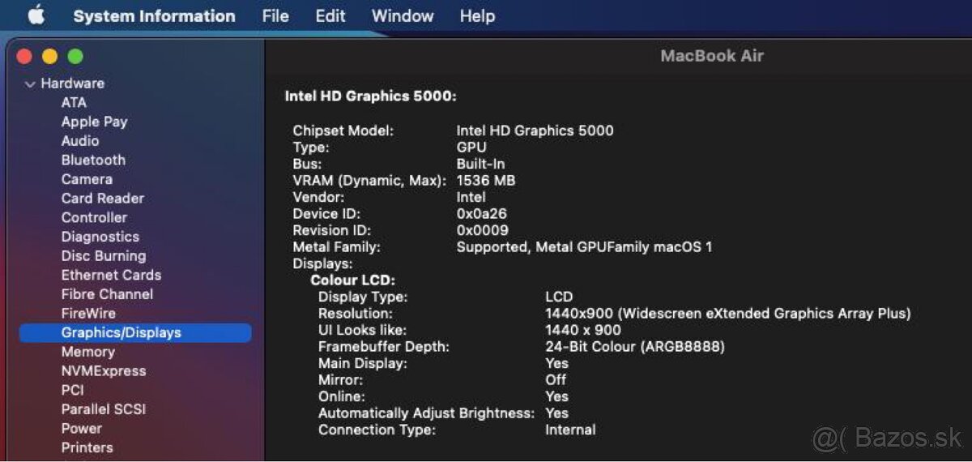Click the Automatically Adjust Brightness value Yes
The height and width of the screenshot is (462, 972).
pos(557,413)
